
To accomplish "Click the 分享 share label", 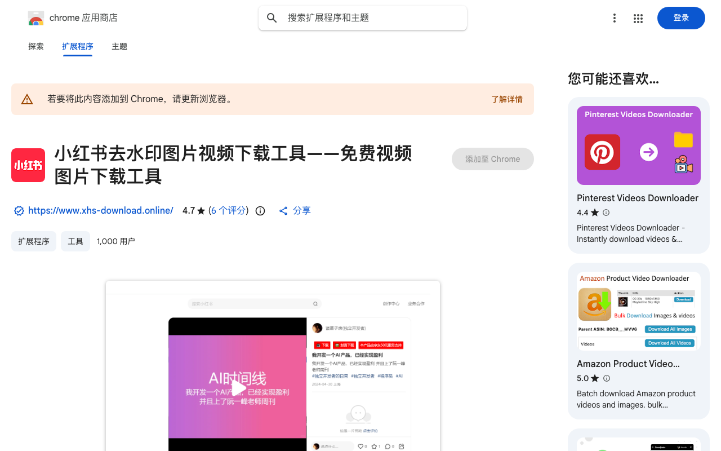I will click(x=302, y=211).
